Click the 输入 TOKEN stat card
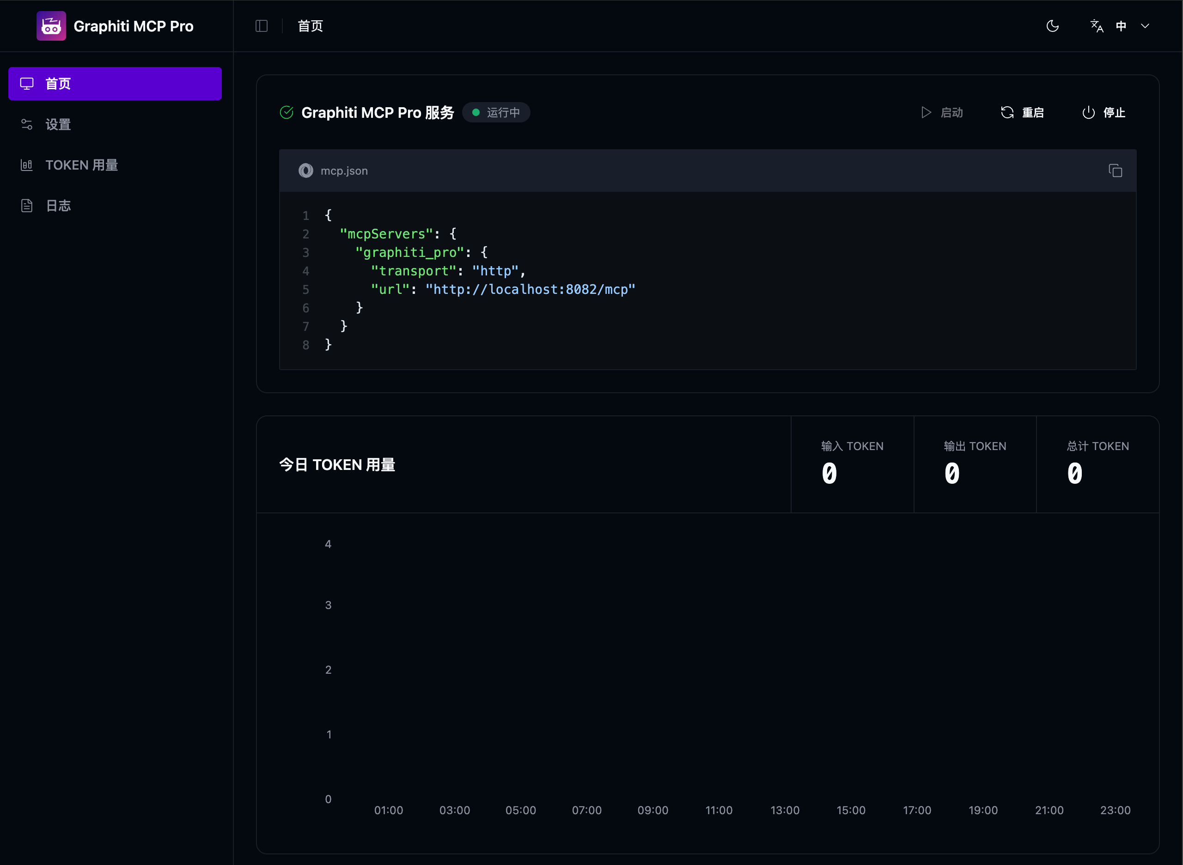 pyautogui.click(x=852, y=464)
